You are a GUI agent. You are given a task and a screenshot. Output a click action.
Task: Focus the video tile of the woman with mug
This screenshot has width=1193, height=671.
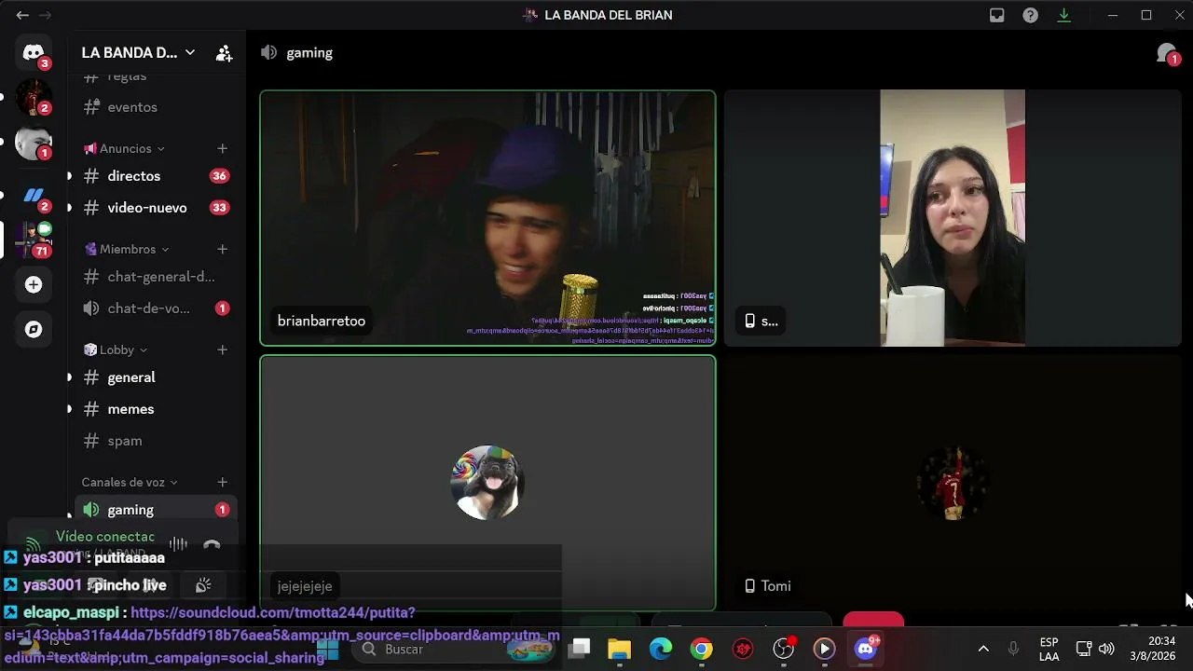click(x=953, y=218)
